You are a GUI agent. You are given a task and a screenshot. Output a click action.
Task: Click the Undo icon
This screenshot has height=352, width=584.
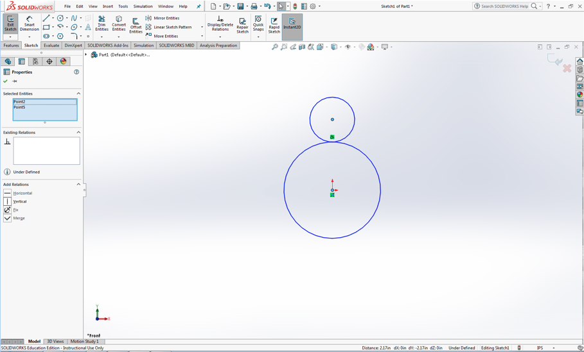click(x=267, y=6)
